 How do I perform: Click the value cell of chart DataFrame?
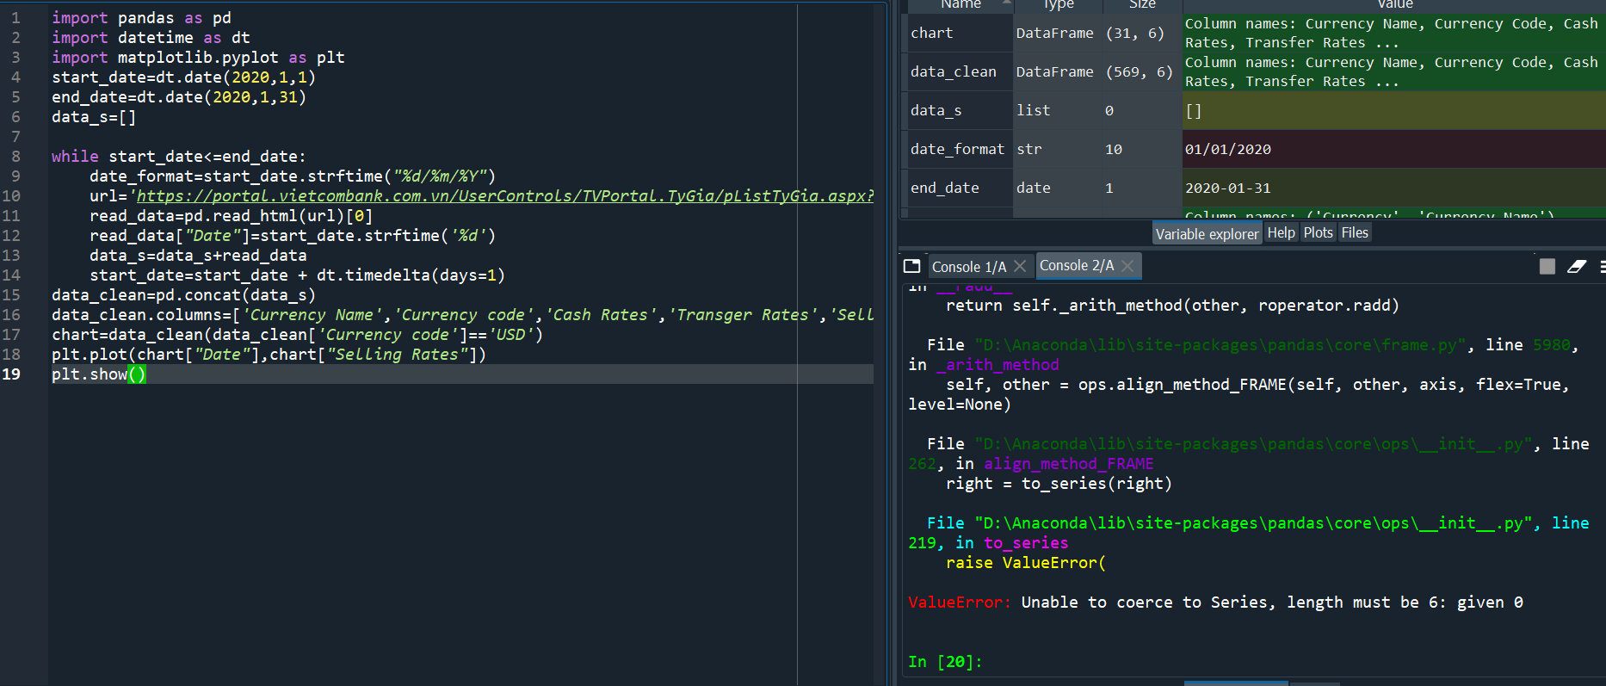(x=1393, y=33)
